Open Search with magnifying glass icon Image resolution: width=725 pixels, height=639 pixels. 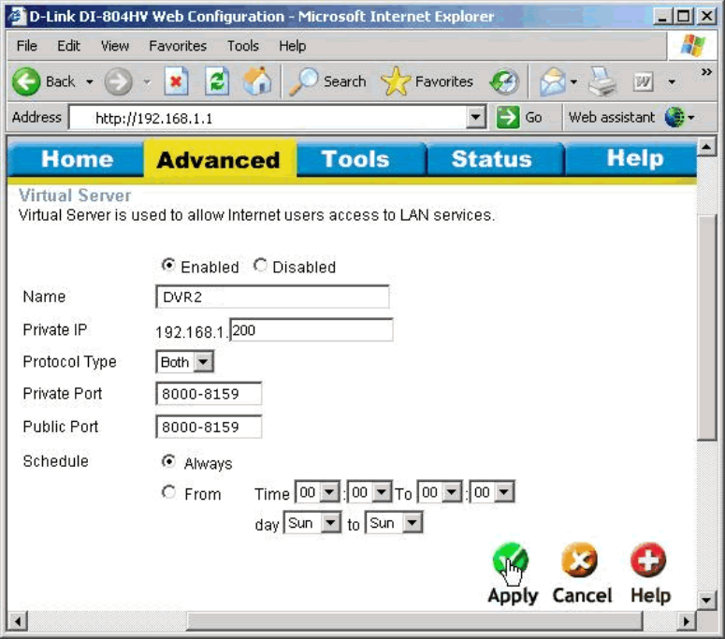click(304, 81)
